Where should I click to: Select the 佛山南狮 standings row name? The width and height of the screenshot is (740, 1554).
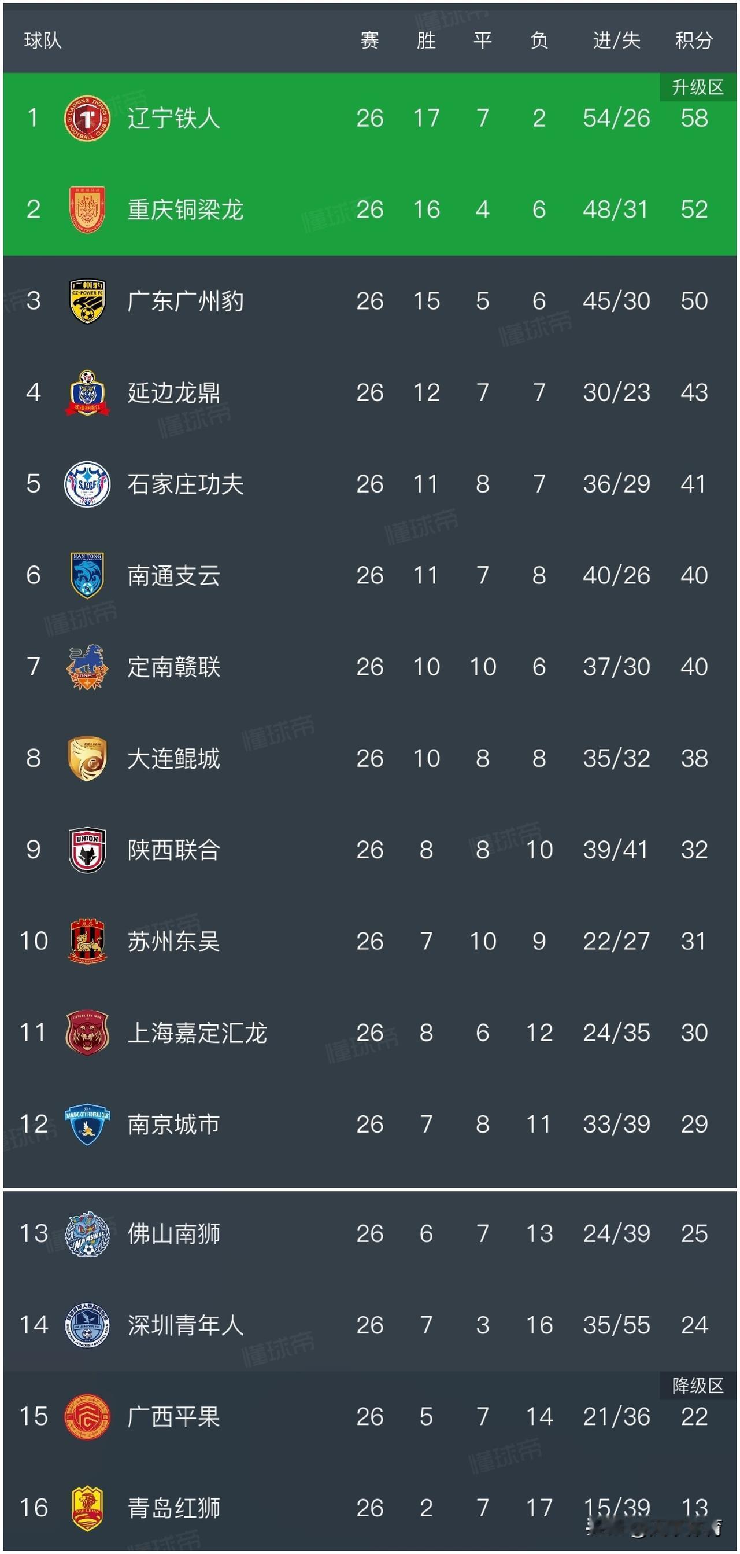(173, 1234)
